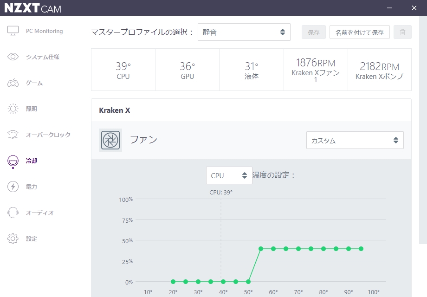Click the 液体 31° temperature tile
Viewport: 427px width, 297px height.
point(252,70)
